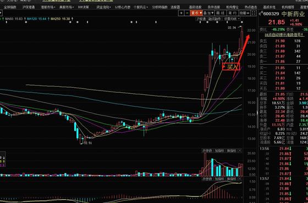Image resolution: width=308 pixels, height=203 pixels.
Task: Open 机构增仓 menu item
Action: 232,7
